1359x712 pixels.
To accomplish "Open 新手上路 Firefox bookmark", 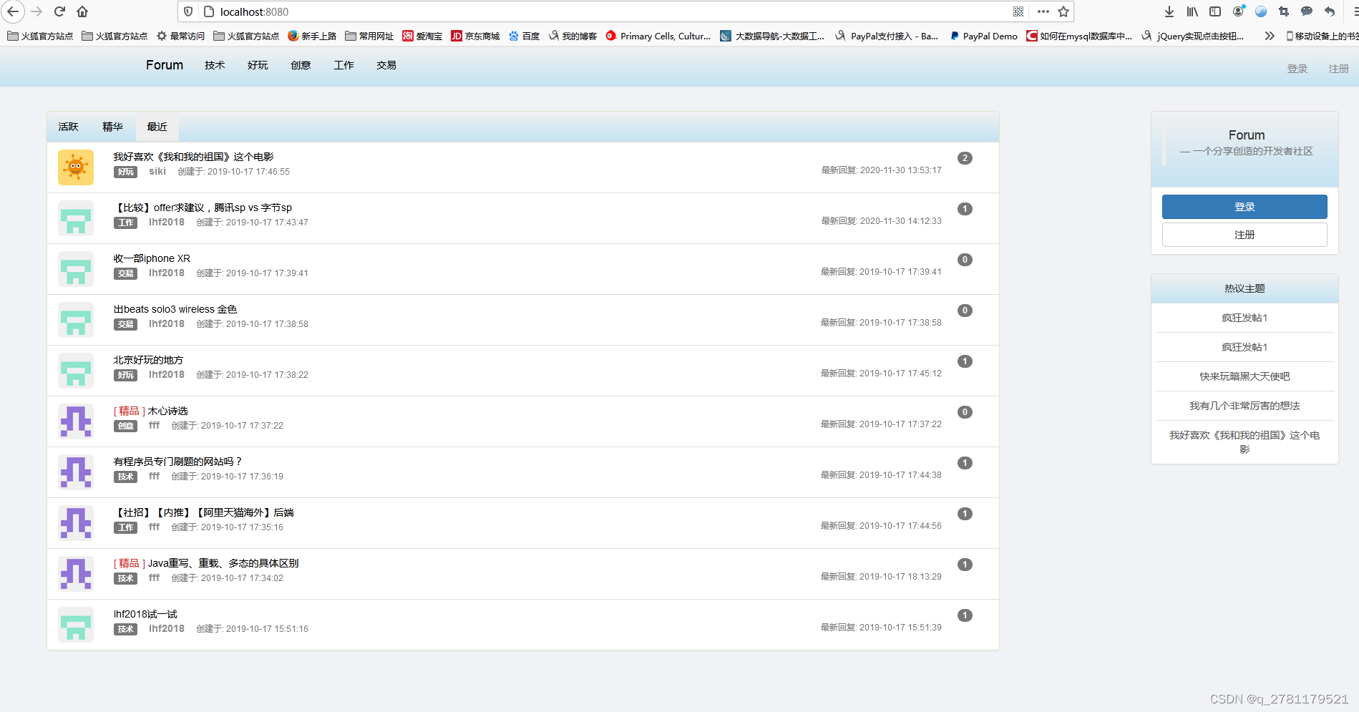I will (x=312, y=36).
